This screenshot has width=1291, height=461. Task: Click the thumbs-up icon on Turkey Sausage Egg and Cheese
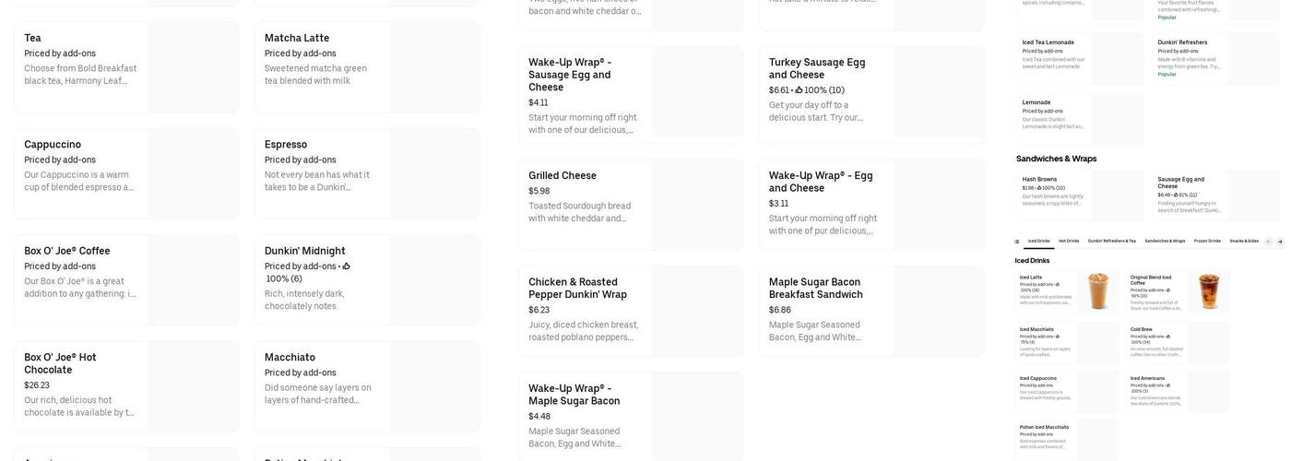tap(799, 90)
